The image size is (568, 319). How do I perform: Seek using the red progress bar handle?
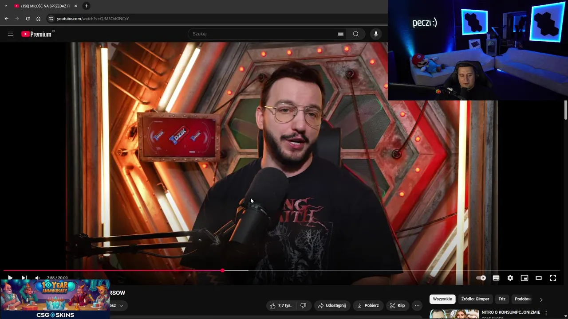tap(222, 270)
